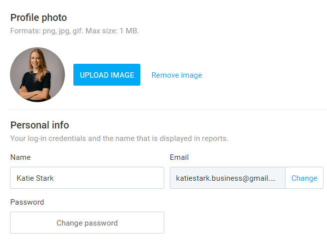Select Katie Stark's circular profile photo
The width and height of the screenshot is (327, 241).
tap(37, 75)
